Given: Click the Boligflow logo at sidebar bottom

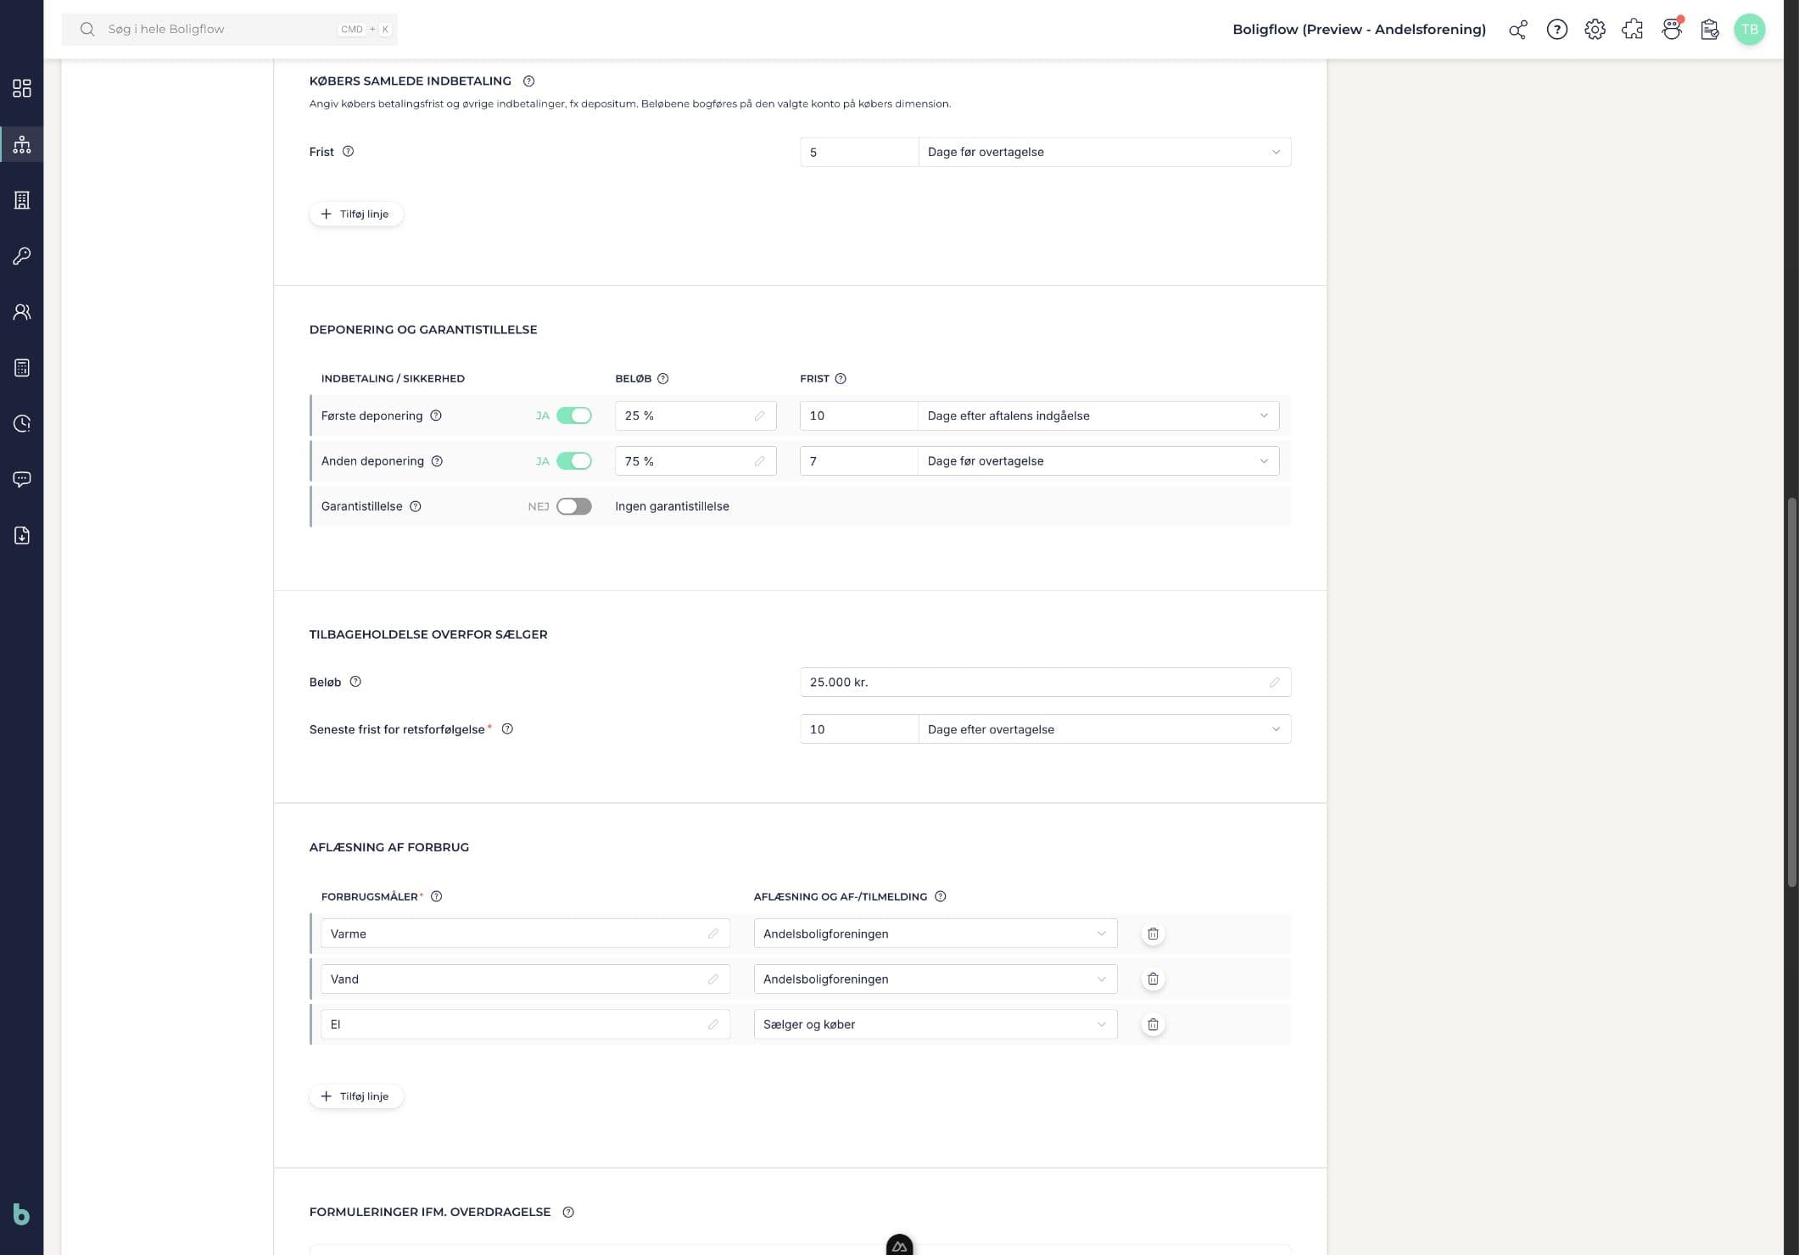Looking at the screenshot, I should point(22,1214).
